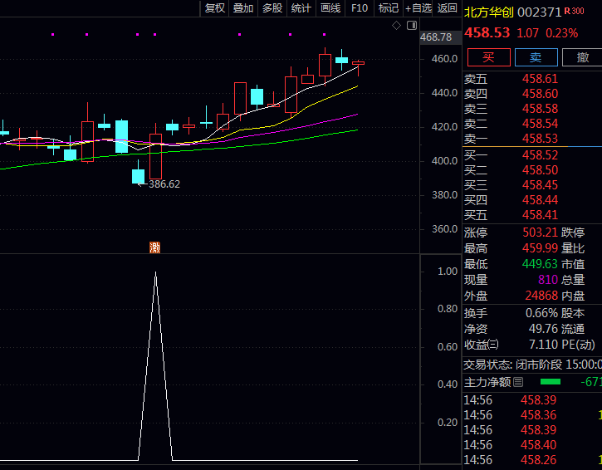602x470 pixels.
Task: Open the 复权 toolbar option
Action: [214, 8]
